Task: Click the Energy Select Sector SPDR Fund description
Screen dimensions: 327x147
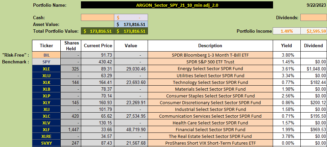Action: (210, 69)
